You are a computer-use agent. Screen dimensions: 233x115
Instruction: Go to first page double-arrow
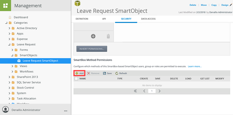pyautogui.click(x=135, y=91)
